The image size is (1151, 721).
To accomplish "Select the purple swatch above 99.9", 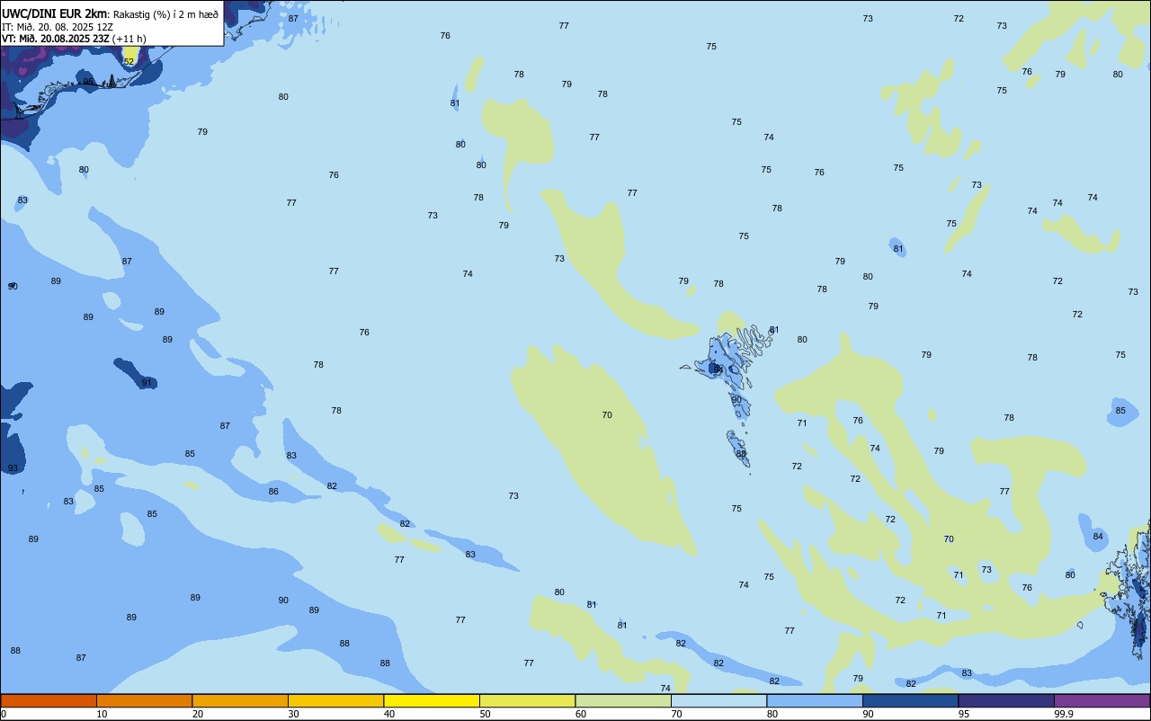I will pos(1102,700).
